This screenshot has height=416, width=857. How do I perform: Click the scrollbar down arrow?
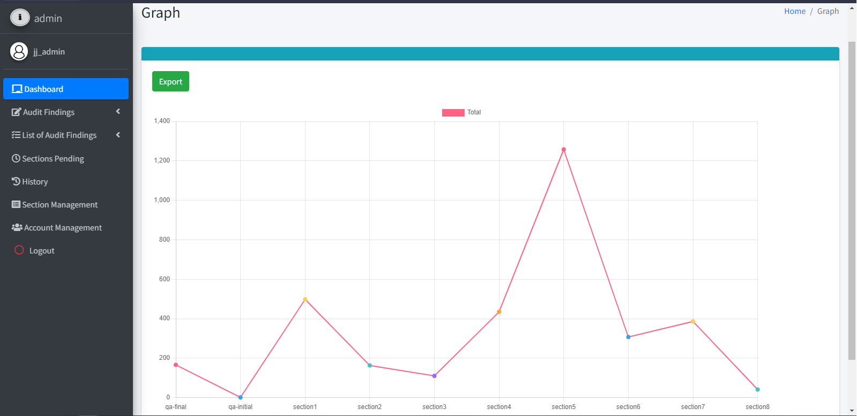click(852, 411)
